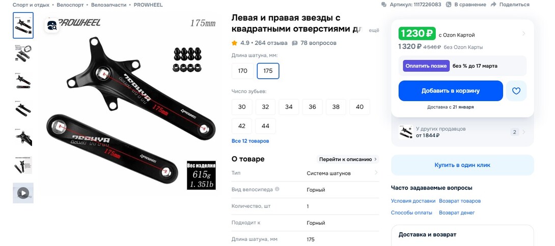Image resolution: width=555 pixels, height=246 pixels.
Task: Open Велоспорт breadcrumb category
Action: (70, 5)
